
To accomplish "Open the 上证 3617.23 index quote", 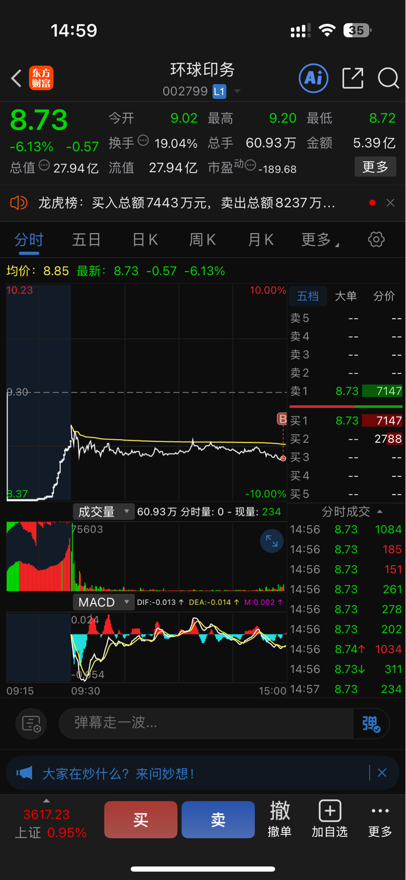I will pos(51,823).
